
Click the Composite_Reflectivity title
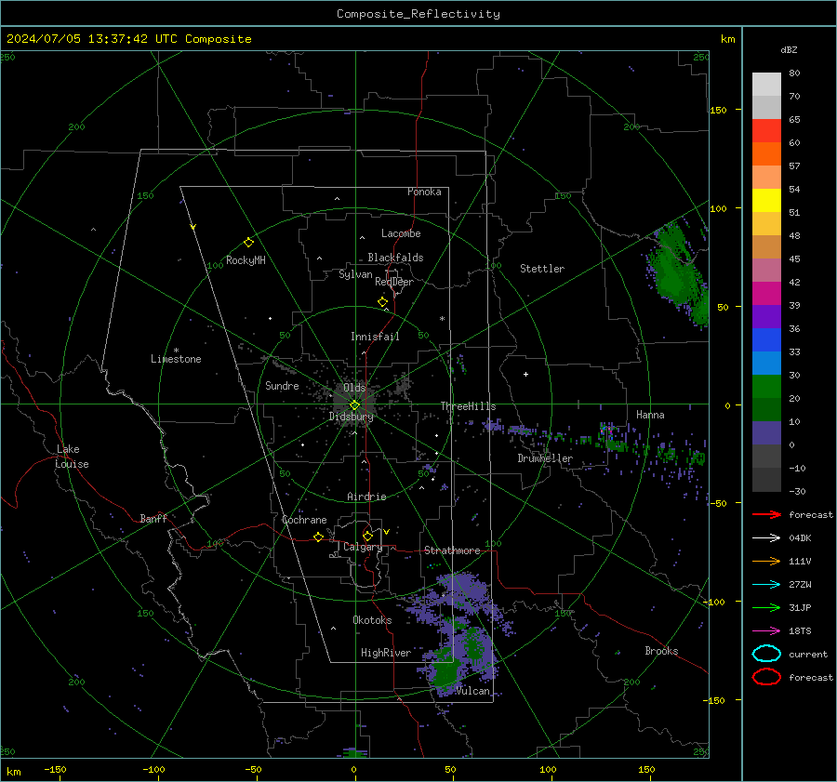point(418,14)
